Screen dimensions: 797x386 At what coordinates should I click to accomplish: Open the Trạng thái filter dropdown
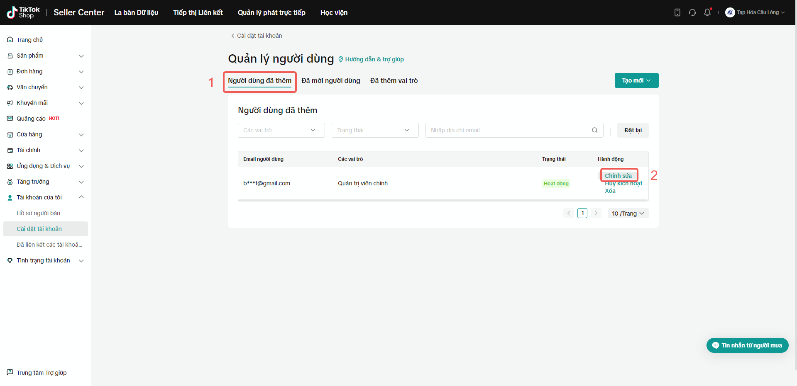point(375,130)
